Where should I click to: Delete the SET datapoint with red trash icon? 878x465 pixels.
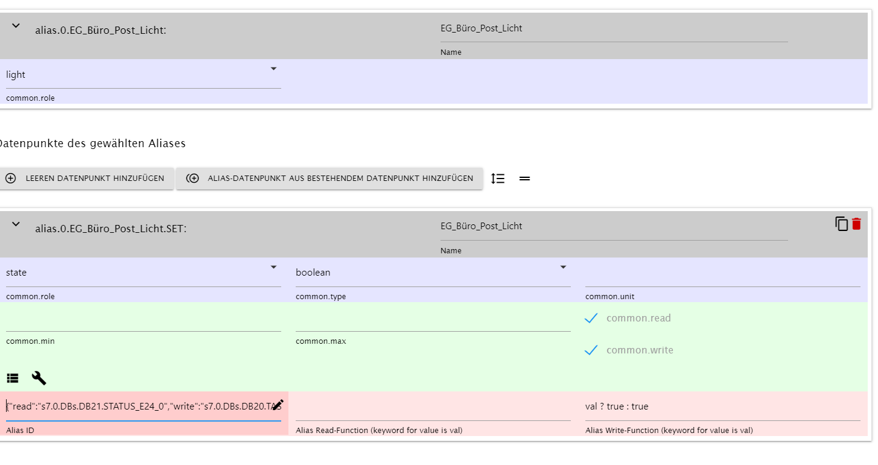click(x=856, y=224)
